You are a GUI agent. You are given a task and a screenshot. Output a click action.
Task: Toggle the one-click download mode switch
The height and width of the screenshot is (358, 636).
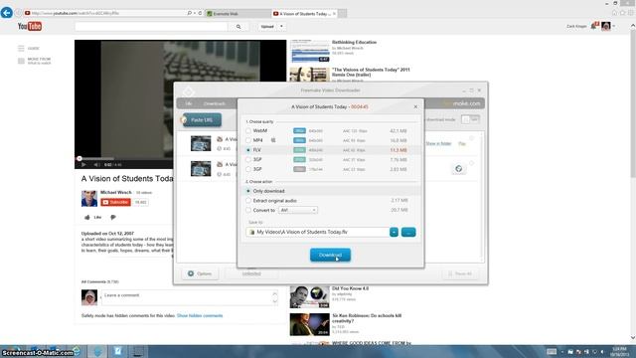[470, 119]
